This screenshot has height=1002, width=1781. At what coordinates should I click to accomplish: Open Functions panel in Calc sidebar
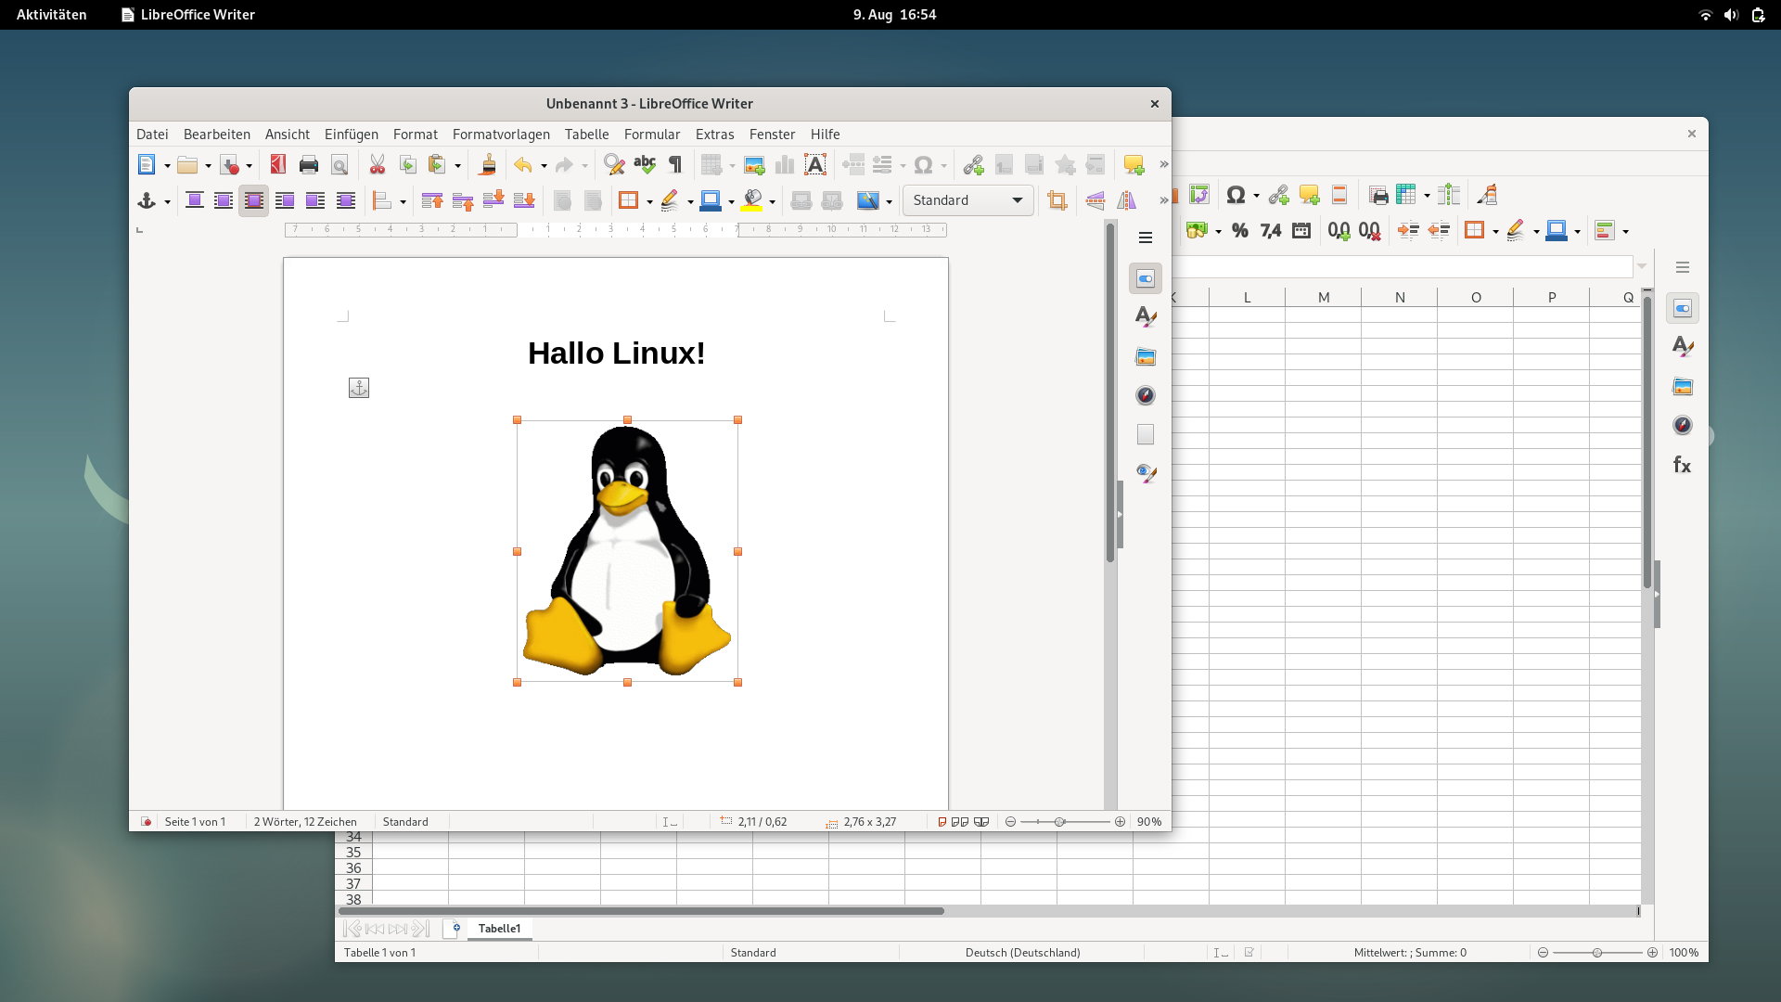1683,465
